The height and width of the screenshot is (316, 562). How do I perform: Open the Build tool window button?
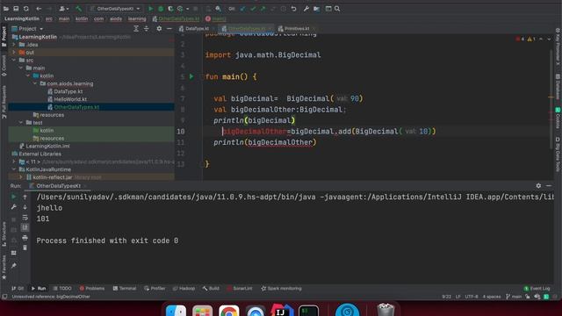[x=211, y=289]
